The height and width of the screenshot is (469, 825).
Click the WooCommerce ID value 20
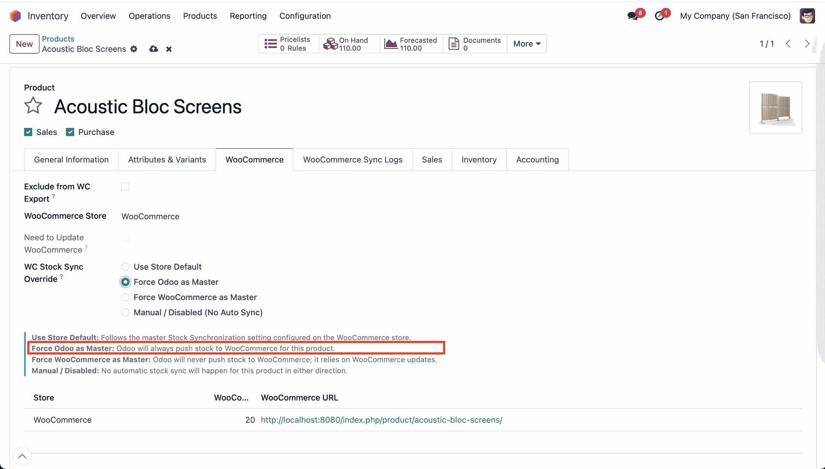point(250,420)
